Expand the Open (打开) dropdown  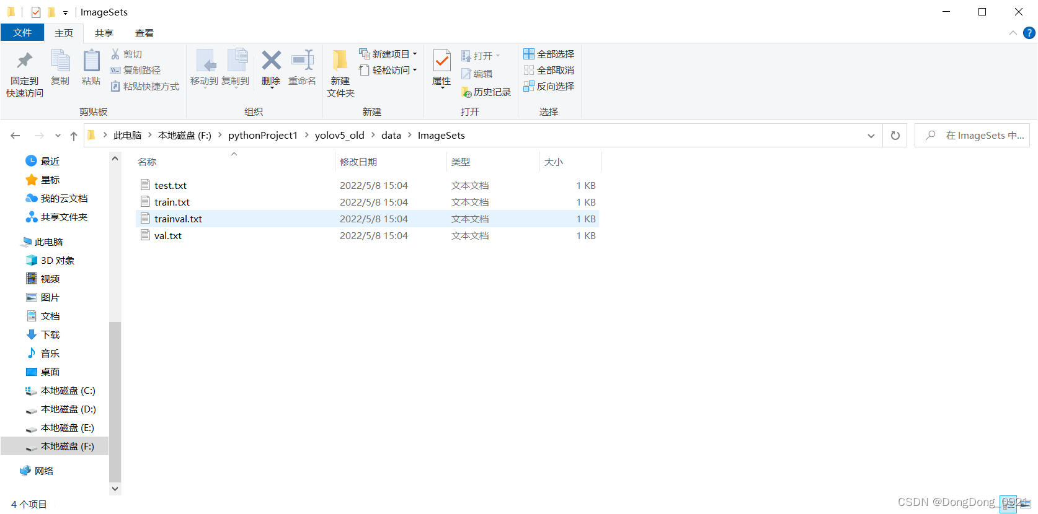(x=498, y=56)
